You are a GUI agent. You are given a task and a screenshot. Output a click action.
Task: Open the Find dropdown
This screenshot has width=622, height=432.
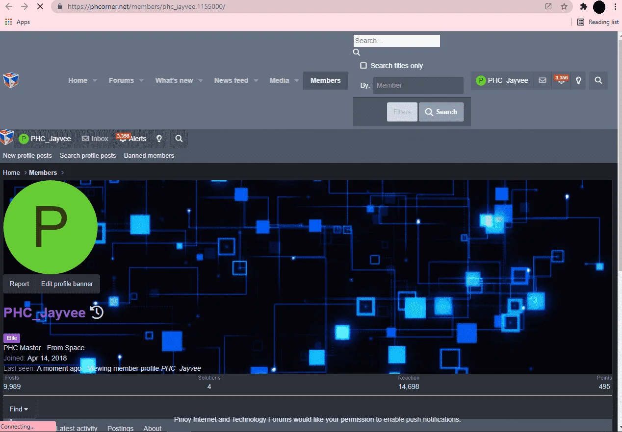click(19, 409)
